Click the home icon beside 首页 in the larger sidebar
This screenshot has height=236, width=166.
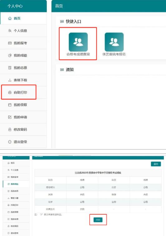coord(10,18)
